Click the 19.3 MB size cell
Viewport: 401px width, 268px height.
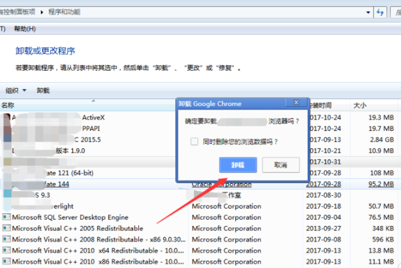click(381, 118)
